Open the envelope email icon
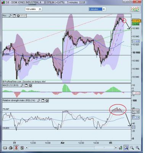 pyautogui.click(x=5, y=148)
